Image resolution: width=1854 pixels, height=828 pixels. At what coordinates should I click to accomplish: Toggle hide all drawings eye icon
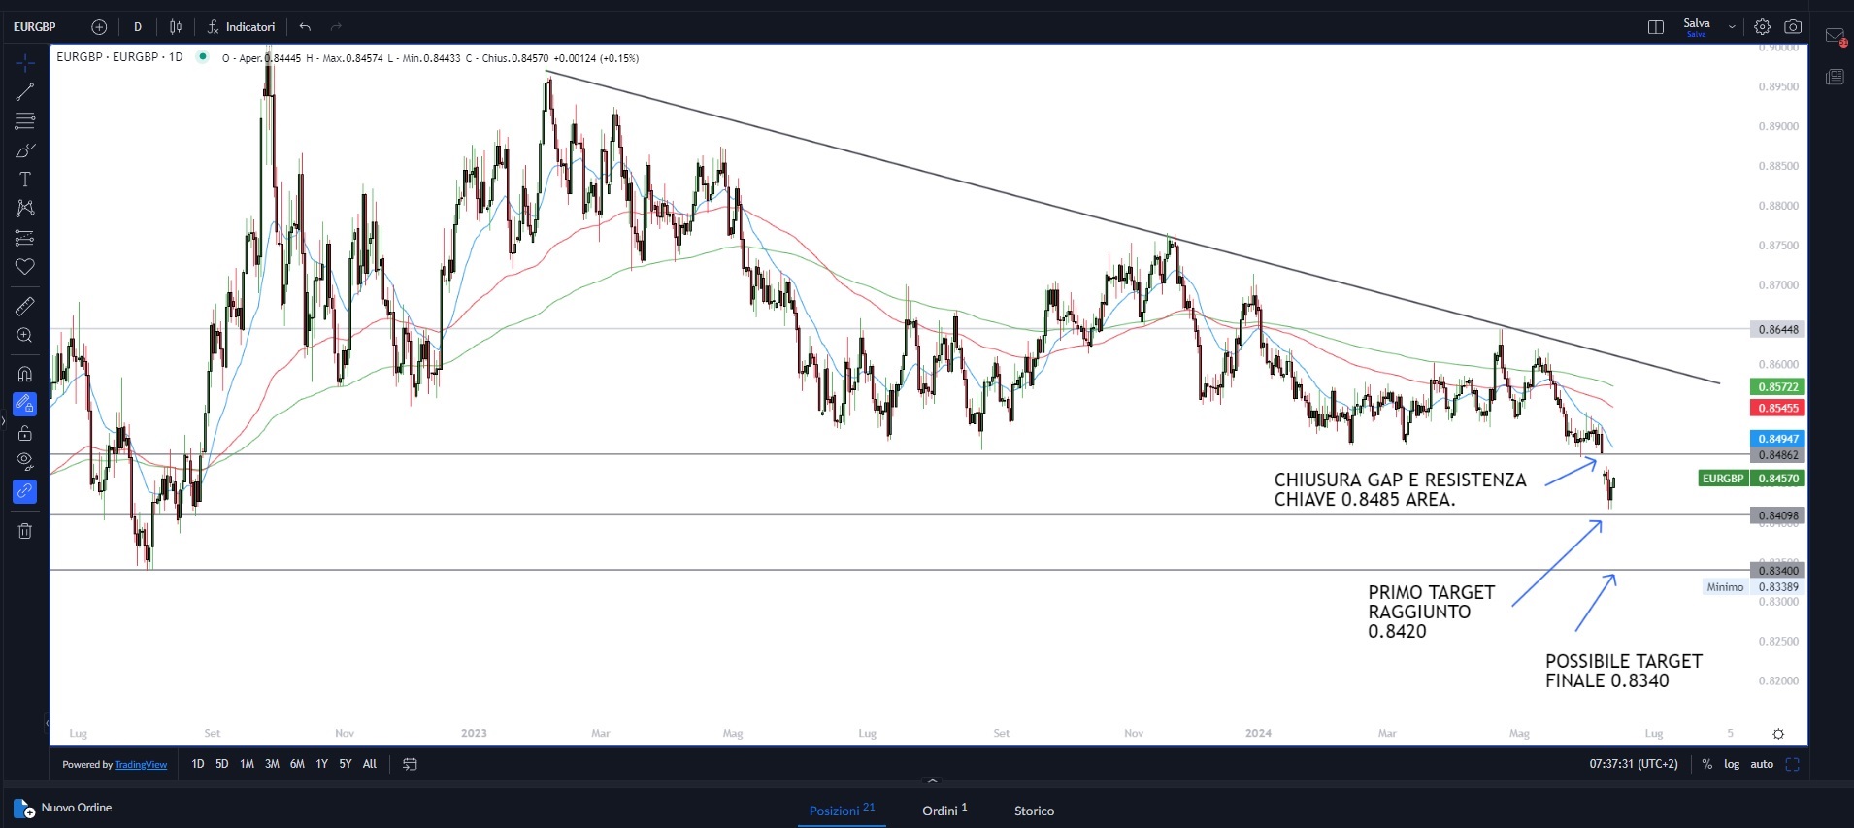[x=25, y=461]
